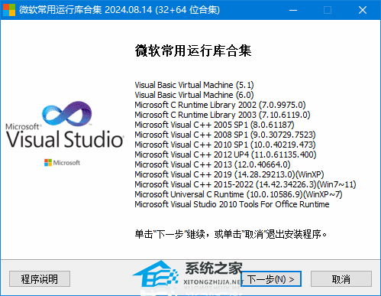Click the small Microsoft four-color logo
This screenshot has width=381, height=296.
(48, 162)
